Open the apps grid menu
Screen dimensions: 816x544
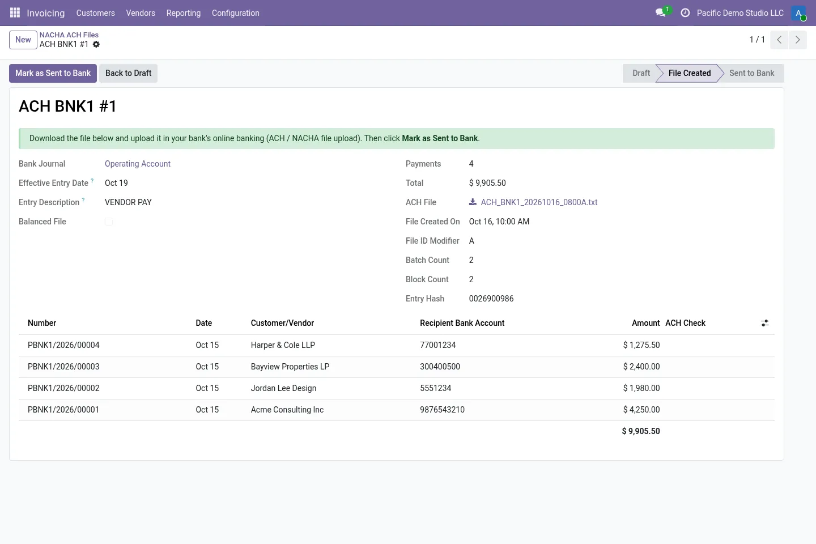[15, 12]
